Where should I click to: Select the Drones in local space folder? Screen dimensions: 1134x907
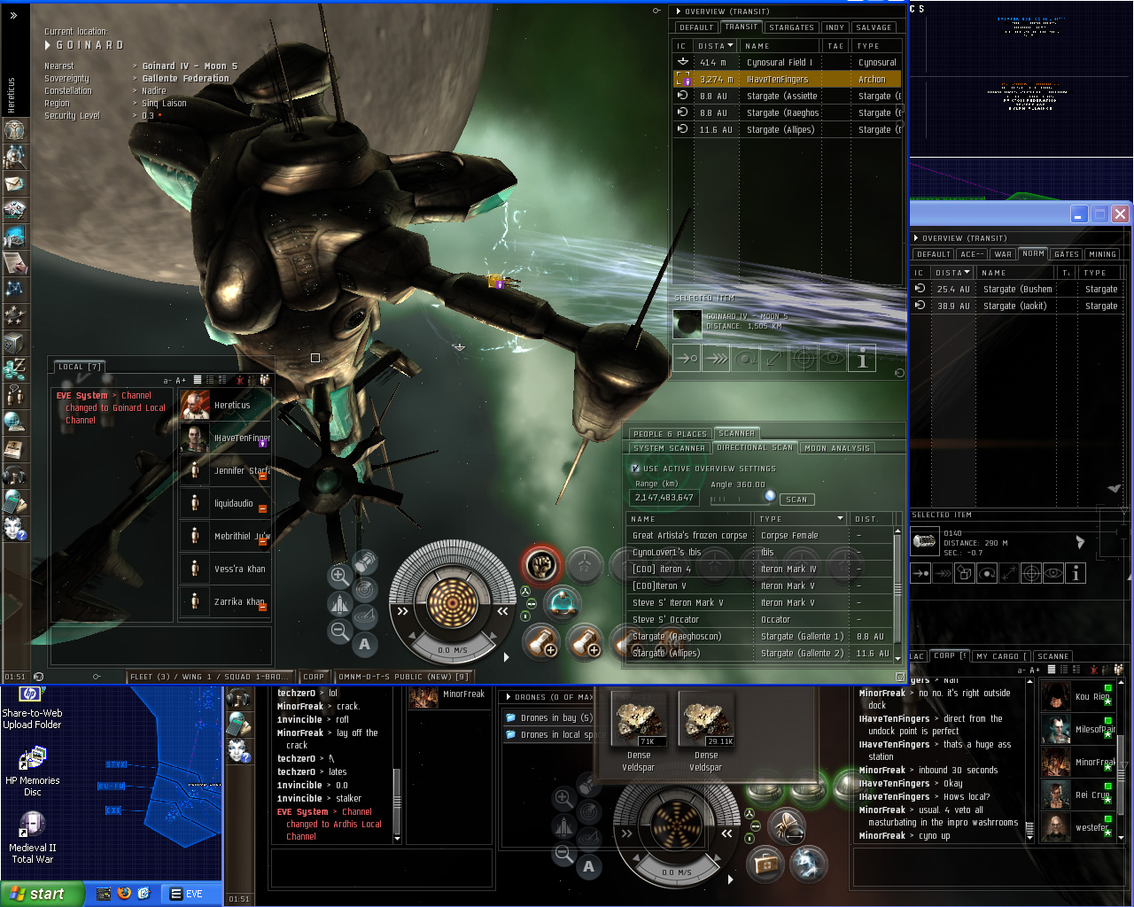(x=551, y=734)
